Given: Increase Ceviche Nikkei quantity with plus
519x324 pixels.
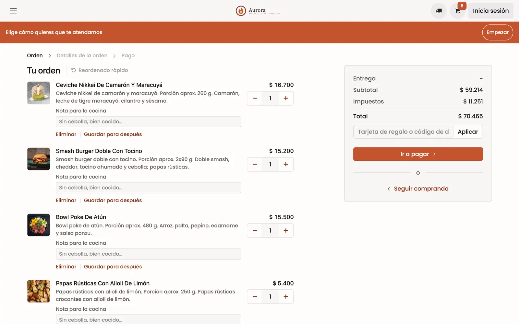Looking at the screenshot, I should (286, 98).
